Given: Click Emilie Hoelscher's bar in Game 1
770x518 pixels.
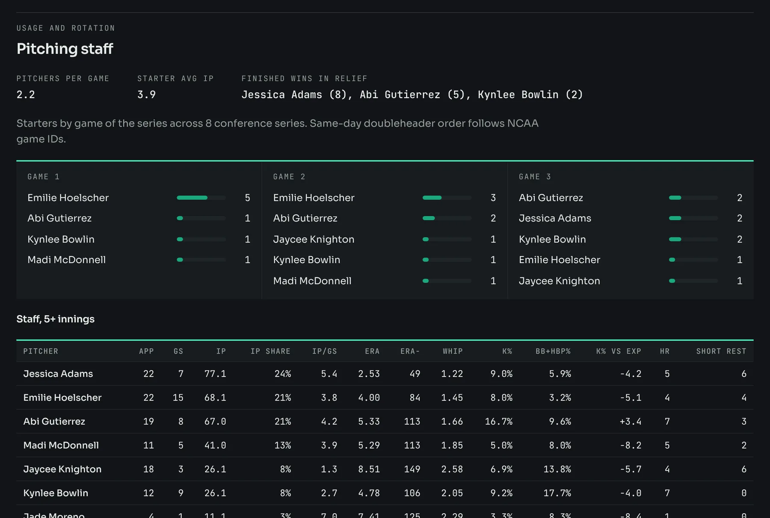Looking at the screenshot, I should coord(201,198).
